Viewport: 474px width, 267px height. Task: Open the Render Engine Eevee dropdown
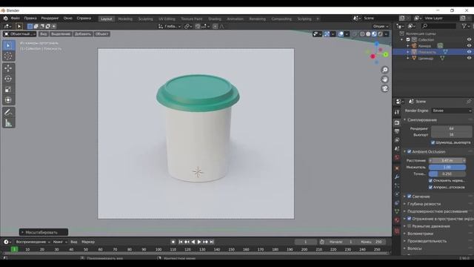click(452, 111)
